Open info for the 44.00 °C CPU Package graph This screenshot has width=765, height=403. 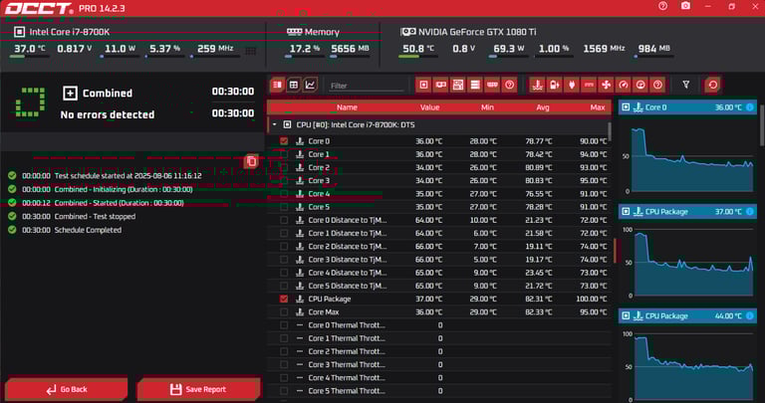pos(749,315)
